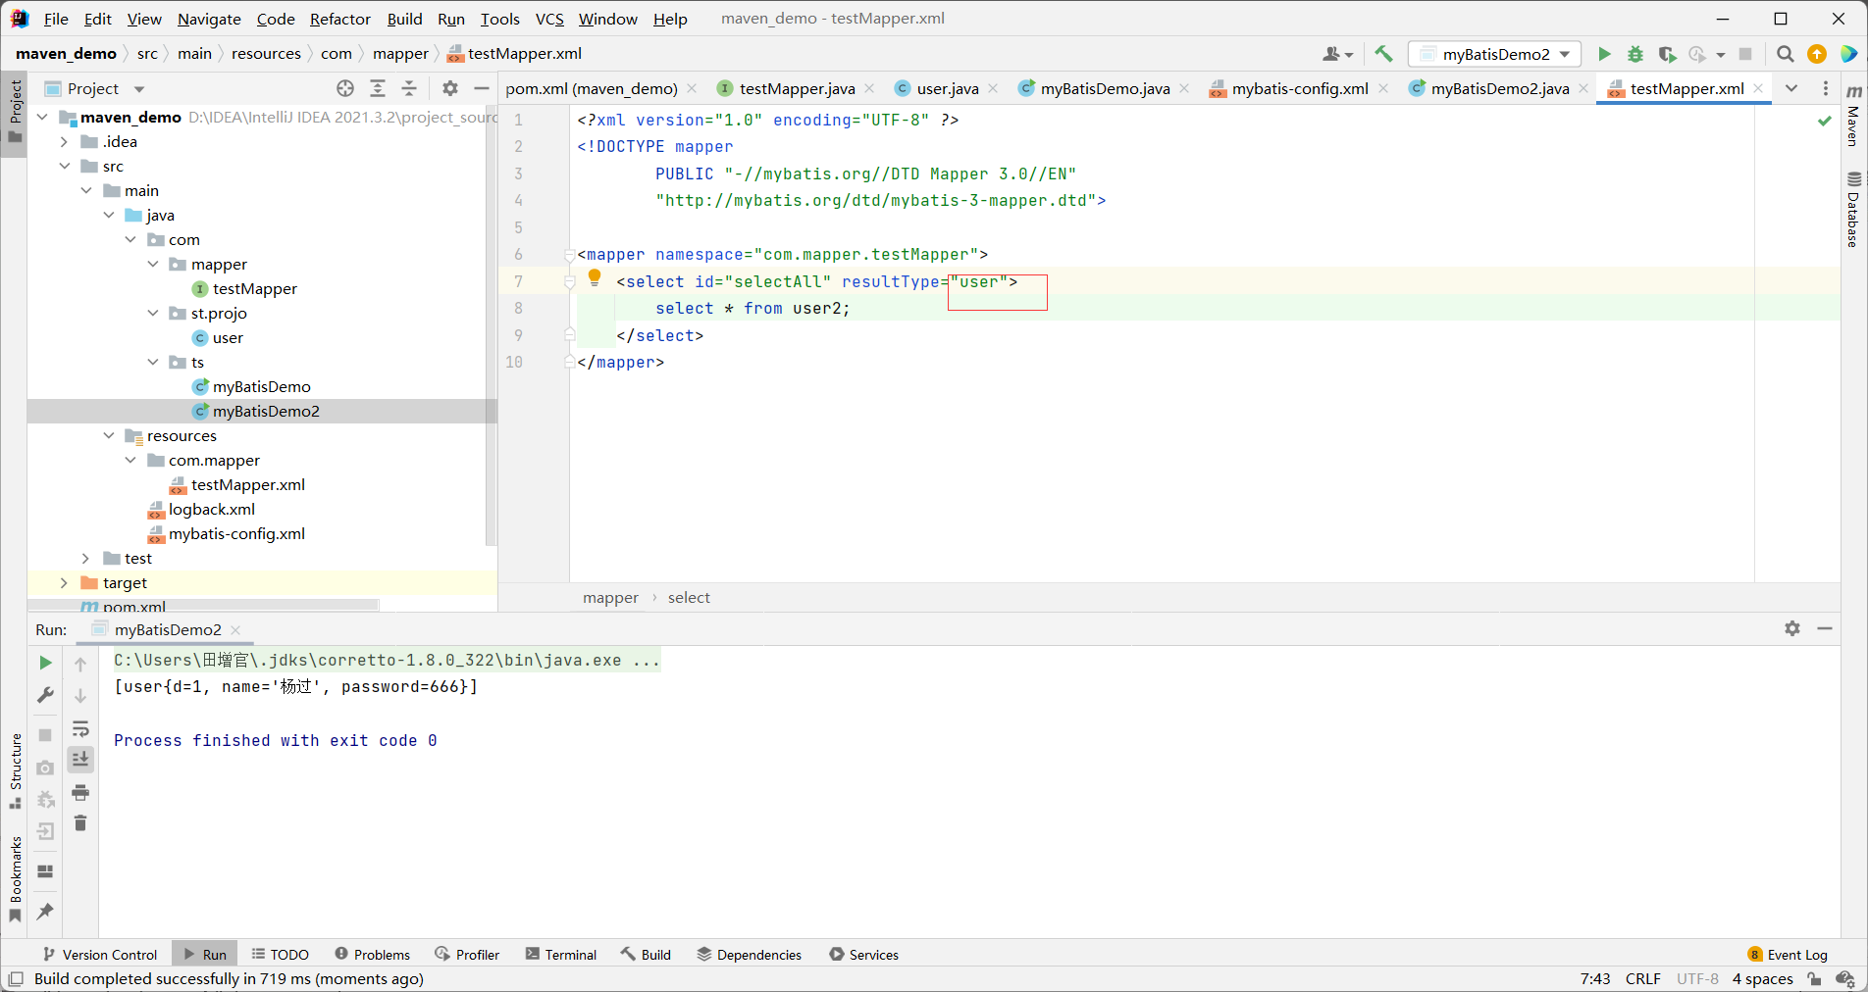Viewport: 1868px width, 992px height.
Task: Toggle soft-wrap in Run console
Action: [x=80, y=728]
